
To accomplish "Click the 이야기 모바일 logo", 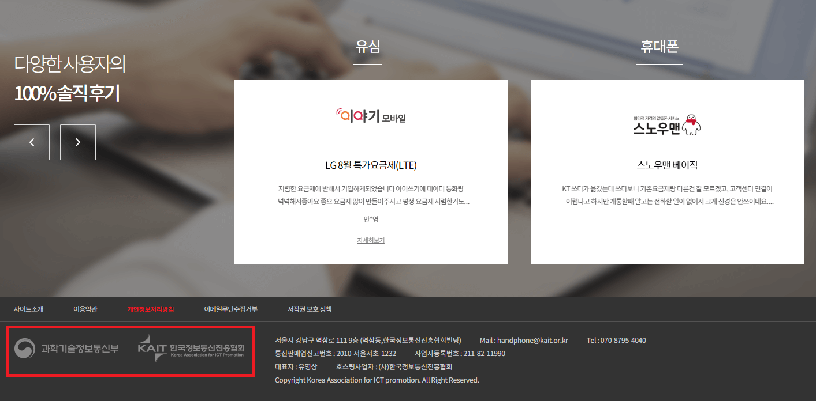I will (x=371, y=116).
